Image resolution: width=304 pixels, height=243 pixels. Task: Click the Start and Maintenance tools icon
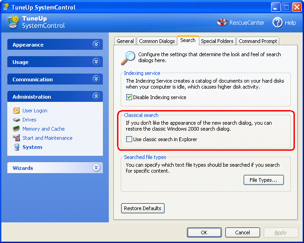[x=16, y=138]
